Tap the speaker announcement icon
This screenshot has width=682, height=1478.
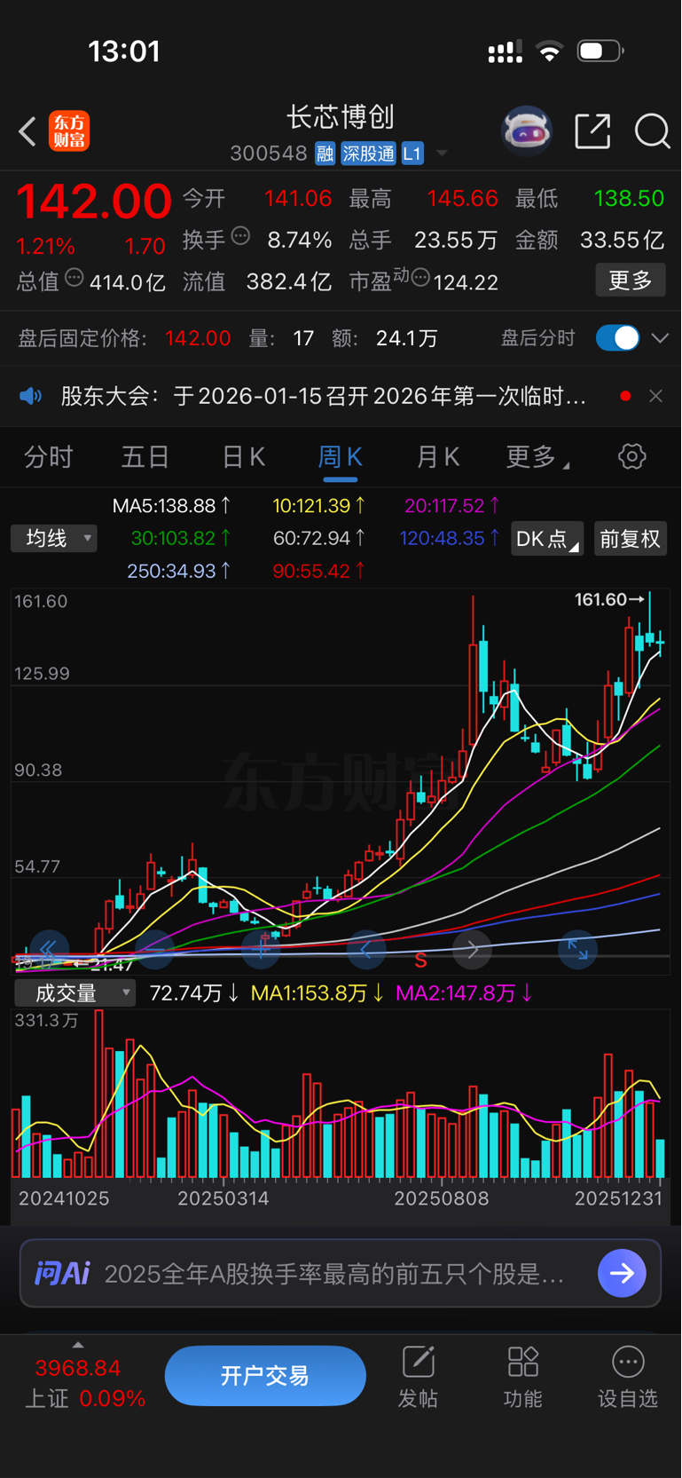[x=30, y=396]
